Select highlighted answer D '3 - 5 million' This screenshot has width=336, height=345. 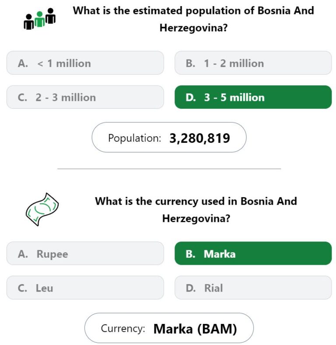(253, 97)
